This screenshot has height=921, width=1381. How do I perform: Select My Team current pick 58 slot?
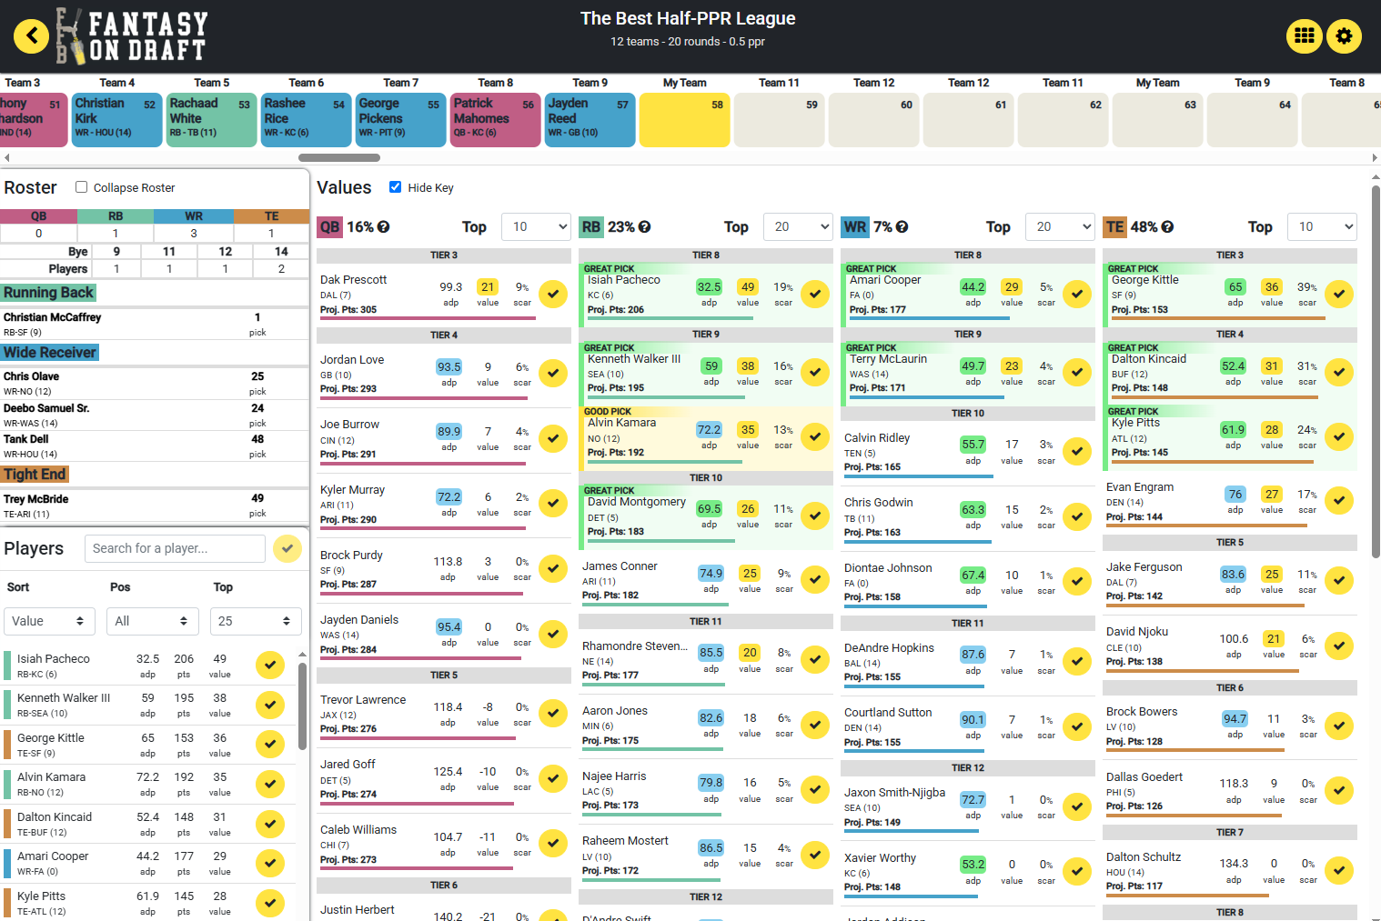click(x=685, y=120)
